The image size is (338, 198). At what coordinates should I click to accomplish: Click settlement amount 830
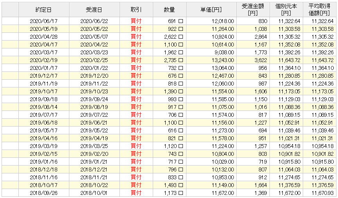point(263,21)
